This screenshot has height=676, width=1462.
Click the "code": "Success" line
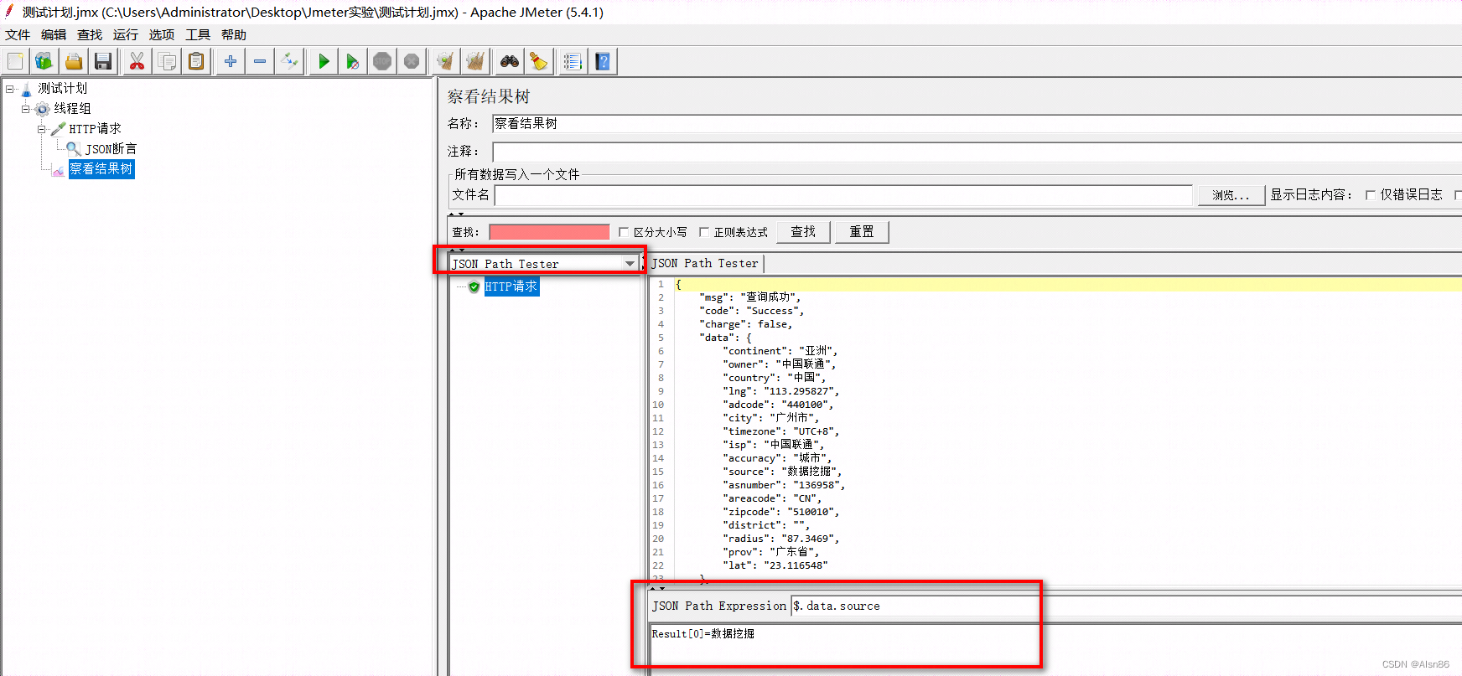coord(751,311)
